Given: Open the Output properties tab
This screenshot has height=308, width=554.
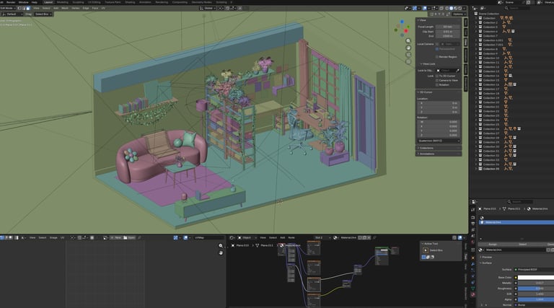Looking at the screenshot, I should [x=473, y=224].
